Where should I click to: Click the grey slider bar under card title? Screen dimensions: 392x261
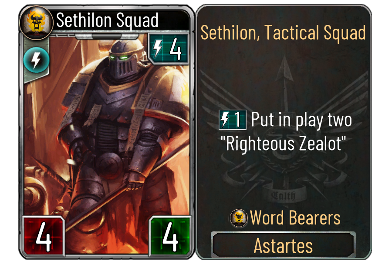[x=106, y=37]
